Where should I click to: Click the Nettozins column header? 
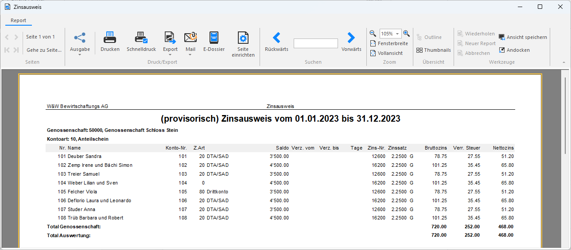pos(503,148)
